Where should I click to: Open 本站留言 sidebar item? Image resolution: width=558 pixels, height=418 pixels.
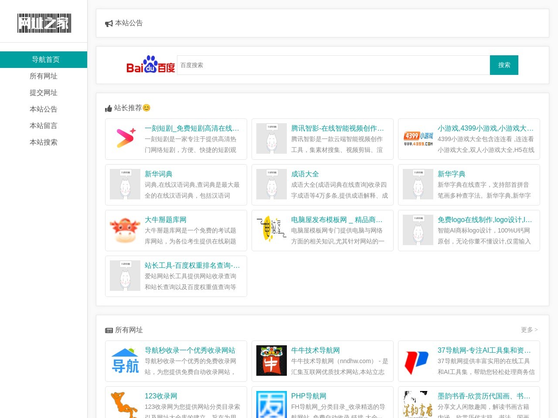[x=44, y=126]
